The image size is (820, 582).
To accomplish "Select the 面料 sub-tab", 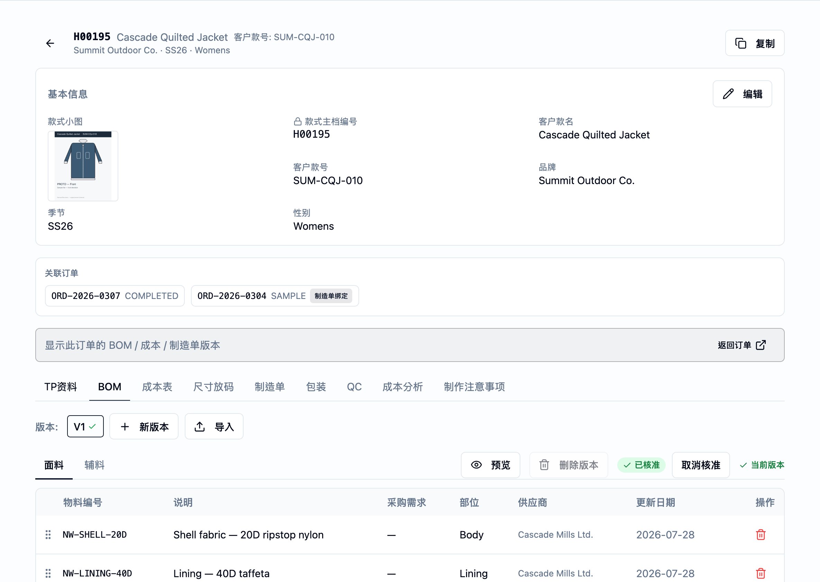I will [x=54, y=465].
